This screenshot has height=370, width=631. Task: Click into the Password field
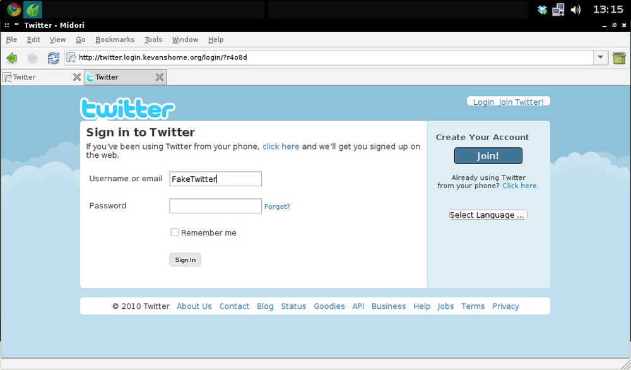coord(215,206)
